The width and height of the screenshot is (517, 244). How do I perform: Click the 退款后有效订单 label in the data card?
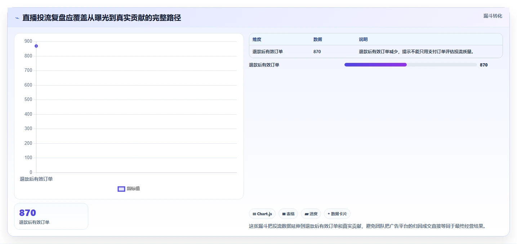coord(34,222)
